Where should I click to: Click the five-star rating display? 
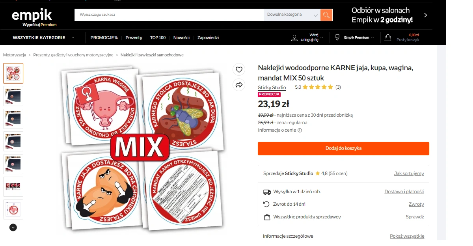[318, 87]
